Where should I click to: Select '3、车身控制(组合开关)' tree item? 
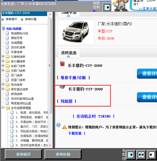(x=32, y=122)
